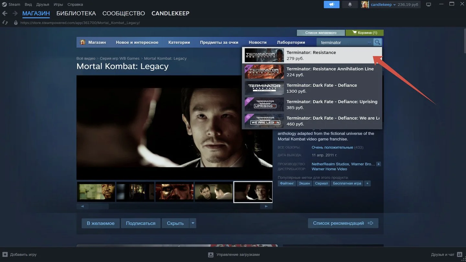Select the first video thumbnail
466x262 pixels.
(96, 192)
